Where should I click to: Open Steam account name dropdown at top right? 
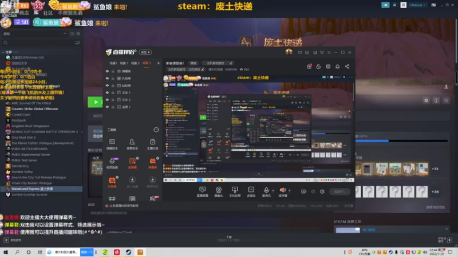pyautogui.click(x=417, y=5)
